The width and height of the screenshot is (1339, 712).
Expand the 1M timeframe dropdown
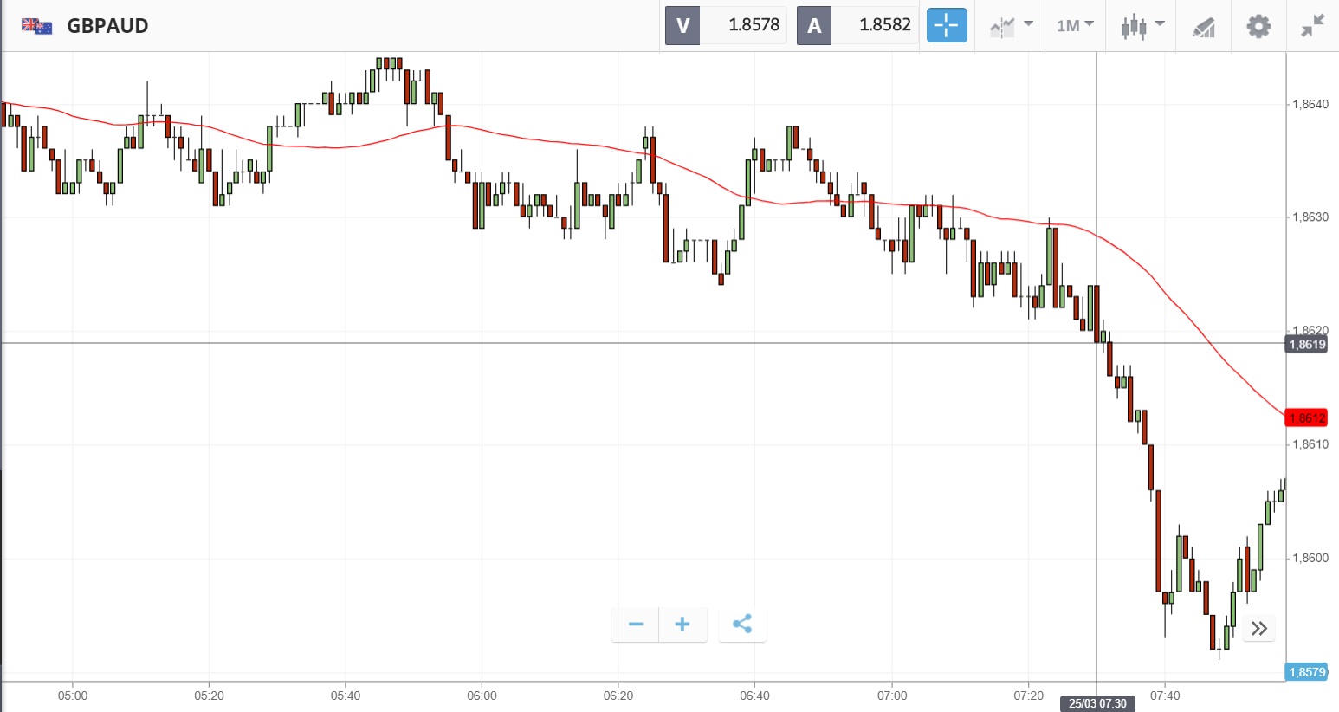pyautogui.click(x=1075, y=25)
